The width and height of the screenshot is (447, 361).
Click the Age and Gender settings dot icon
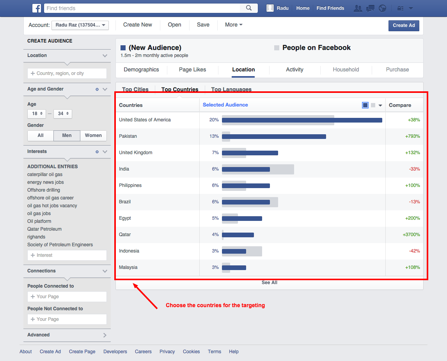(x=97, y=89)
